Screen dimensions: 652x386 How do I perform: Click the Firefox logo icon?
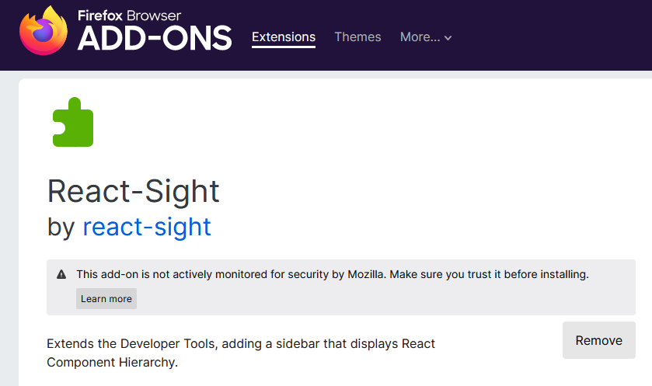click(43, 31)
